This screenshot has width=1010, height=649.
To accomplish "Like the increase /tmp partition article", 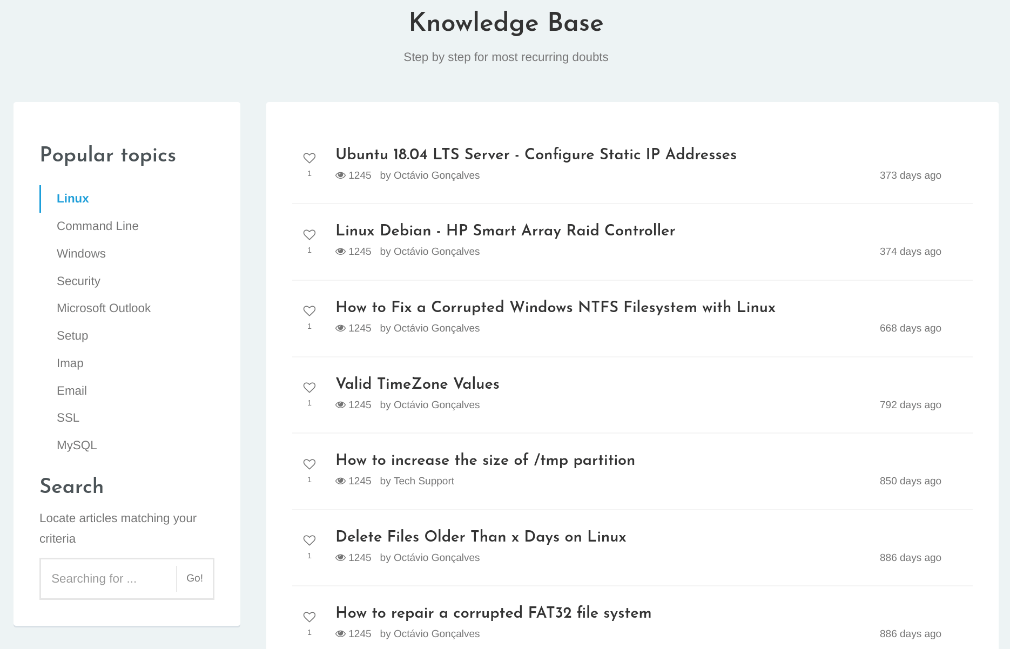I will click(x=309, y=464).
